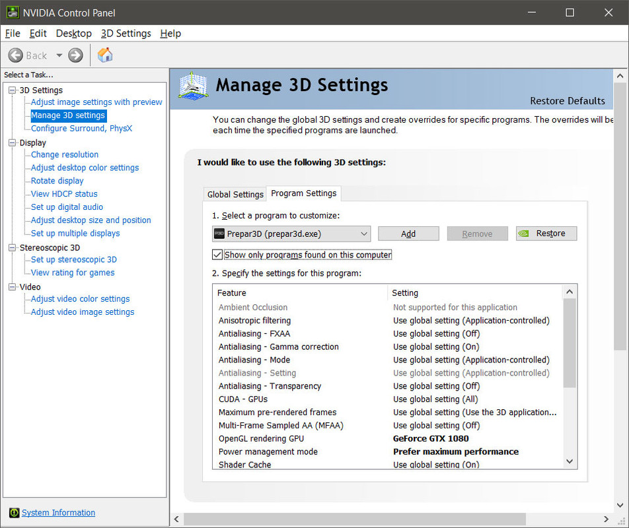This screenshot has width=629, height=528.
Task: Click the Feature column header
Action: [300, 293]
